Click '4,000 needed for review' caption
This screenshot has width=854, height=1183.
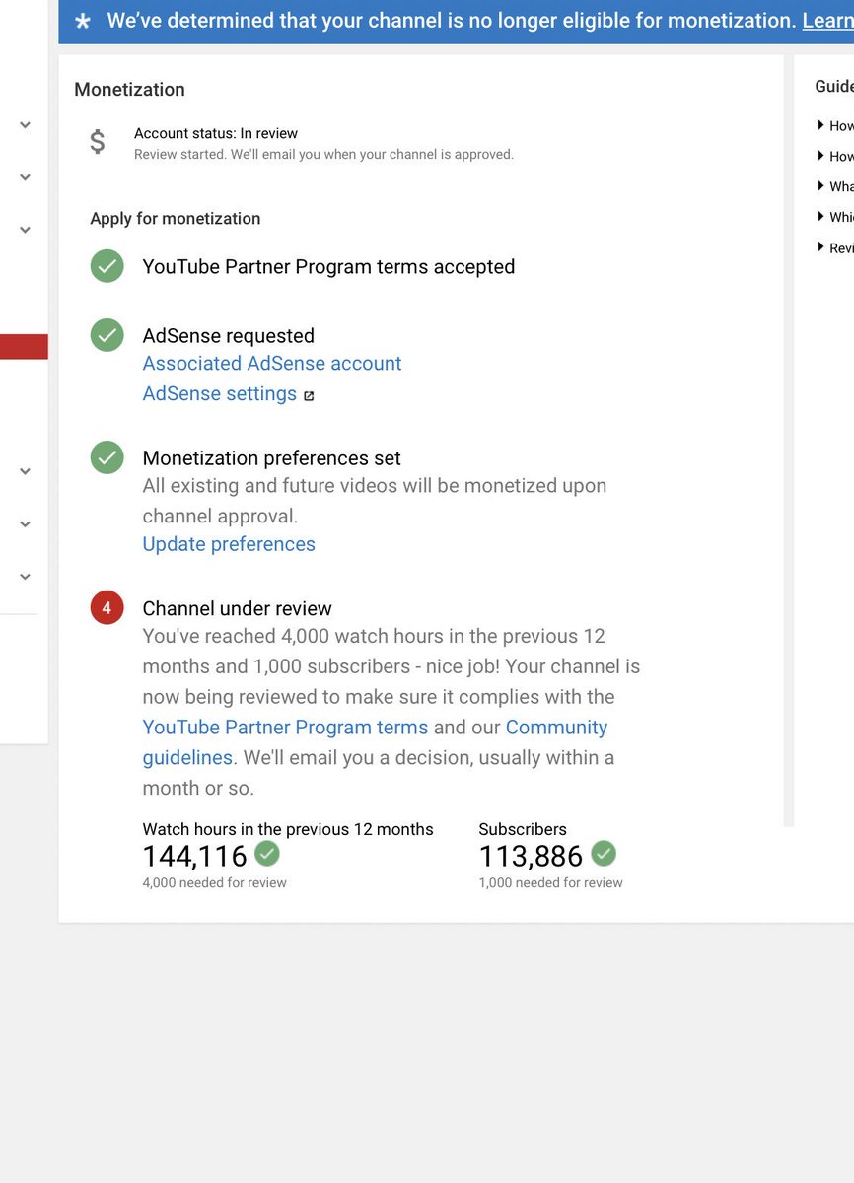tap(215, 883)
